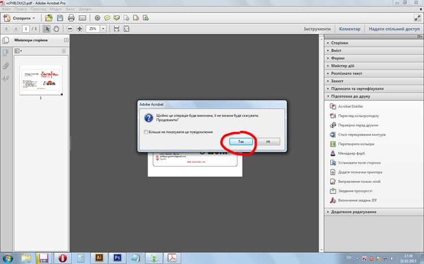Switch to the Коментар pane
This screenshot has width=424, height=264.
[349, 29]
